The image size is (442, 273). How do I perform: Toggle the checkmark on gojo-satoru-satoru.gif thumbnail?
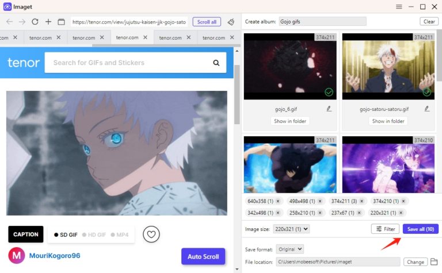click(427, 92)
